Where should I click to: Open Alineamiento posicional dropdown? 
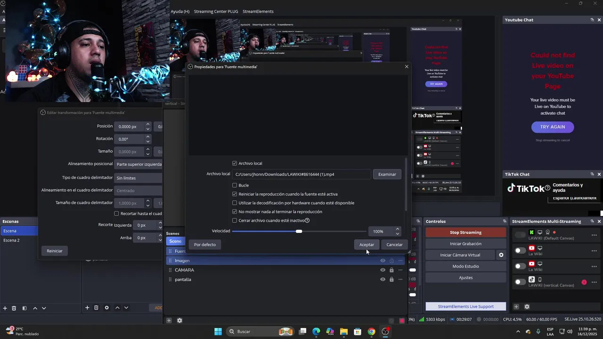[139, 164]
